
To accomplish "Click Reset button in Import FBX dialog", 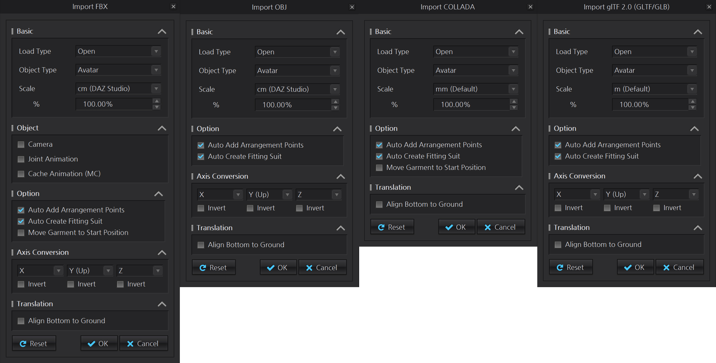I will 34,343.
